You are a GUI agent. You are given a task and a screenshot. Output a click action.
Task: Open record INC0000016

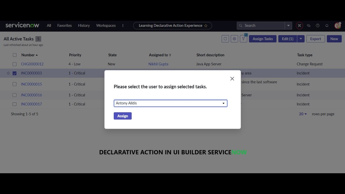coord(31,95)
